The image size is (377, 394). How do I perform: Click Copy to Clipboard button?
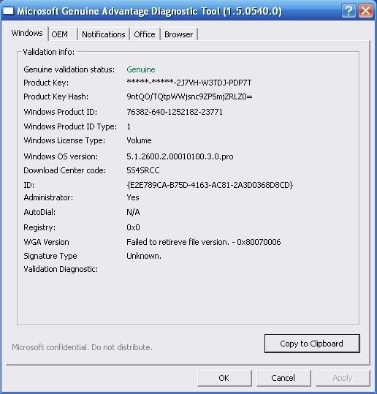tap(312, 344)
